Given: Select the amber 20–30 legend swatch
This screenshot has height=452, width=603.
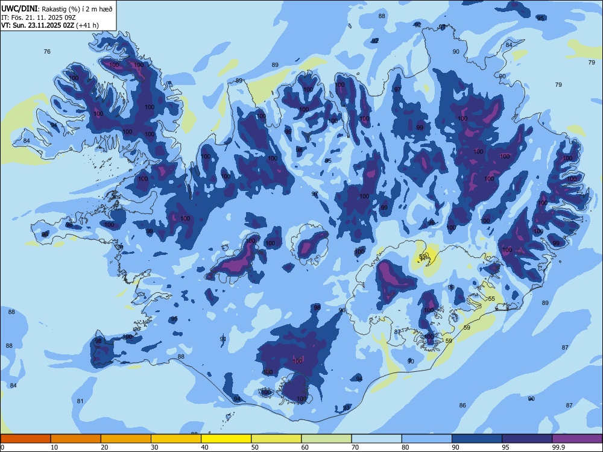Looking at the screenshot, I should pos(126,438).
